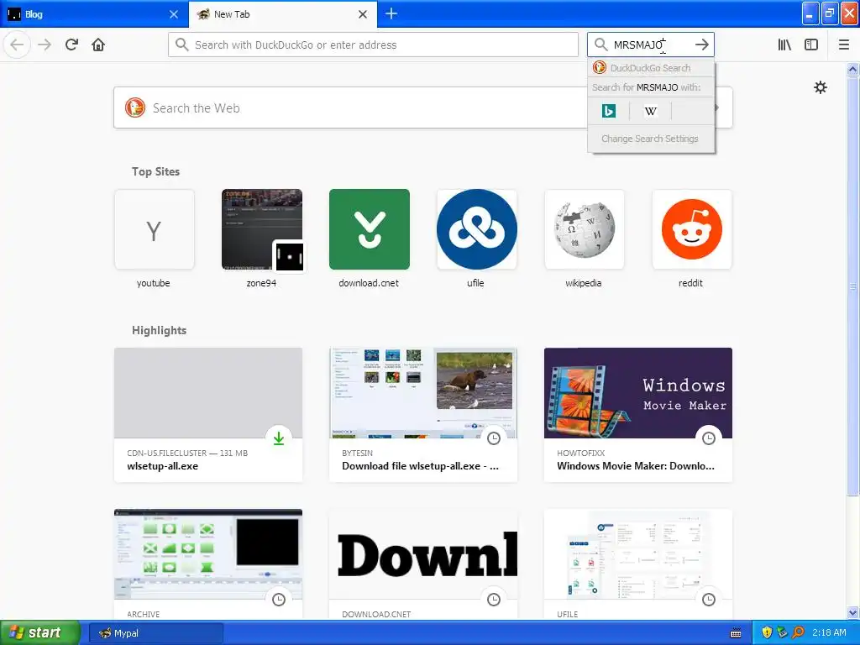Click Highlights section header
Image resolution: width=860 pixels, height=645 pixels.
159,330
